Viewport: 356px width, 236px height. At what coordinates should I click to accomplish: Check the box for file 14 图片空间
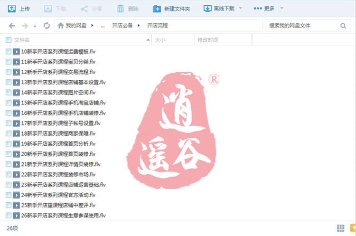9,93
